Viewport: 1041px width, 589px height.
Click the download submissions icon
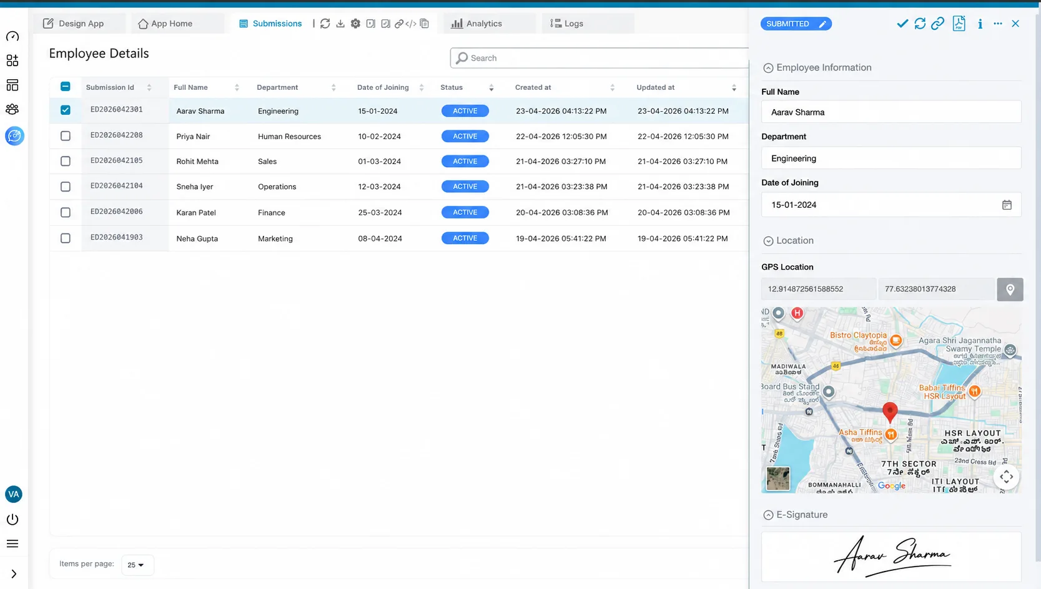340,24
